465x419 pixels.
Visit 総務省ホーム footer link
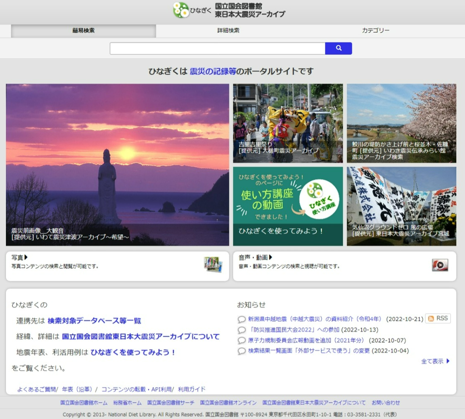point(127,403)
